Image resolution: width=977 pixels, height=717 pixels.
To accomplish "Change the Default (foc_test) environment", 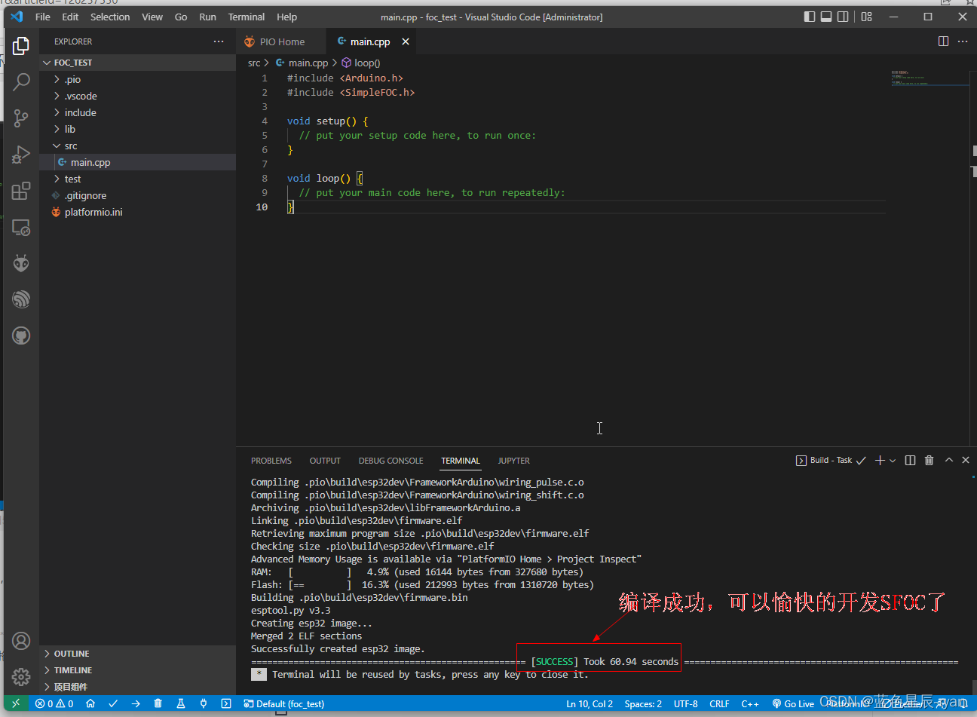I will coord(283,703).
